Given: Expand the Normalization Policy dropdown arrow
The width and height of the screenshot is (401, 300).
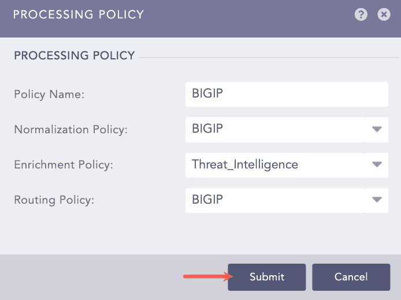Looking at the screenshot, I should click(377, 129).
